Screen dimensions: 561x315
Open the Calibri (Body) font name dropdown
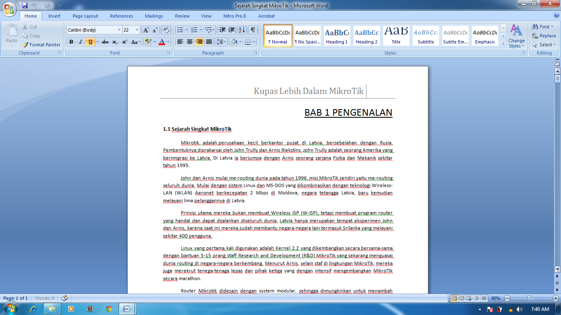120,30
